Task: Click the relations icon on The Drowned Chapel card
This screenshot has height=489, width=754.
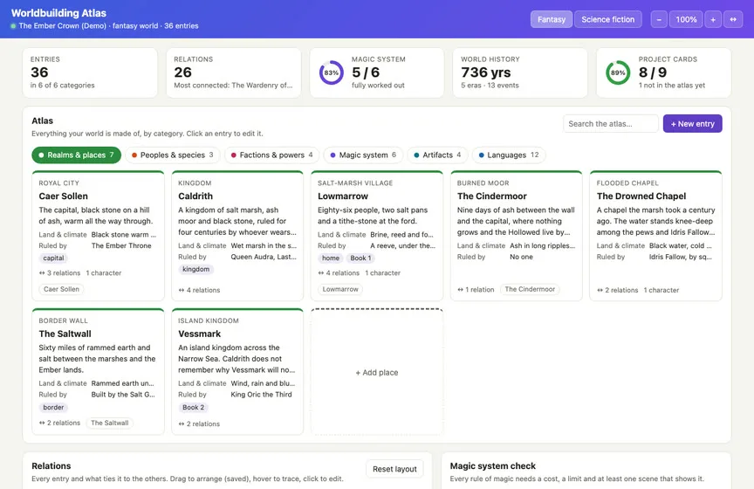Action: (x=600, y=290)
